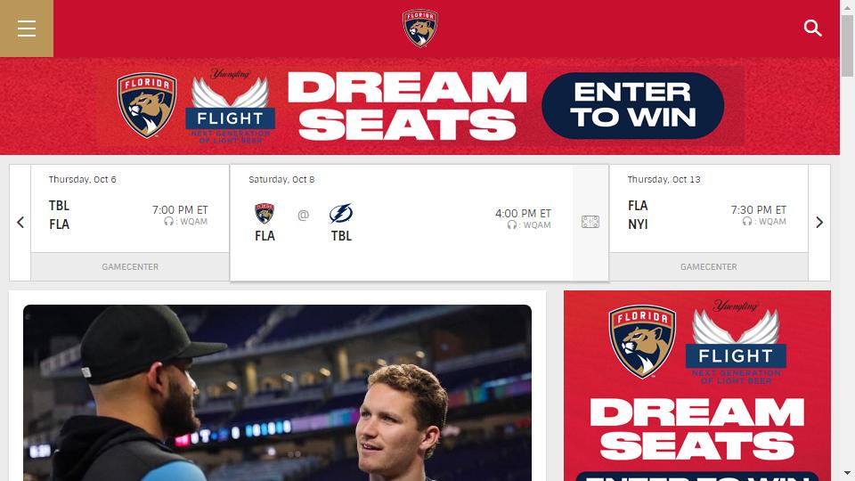Click the Enter To Win banner button
855x481 pixels.
click(632, 105)
